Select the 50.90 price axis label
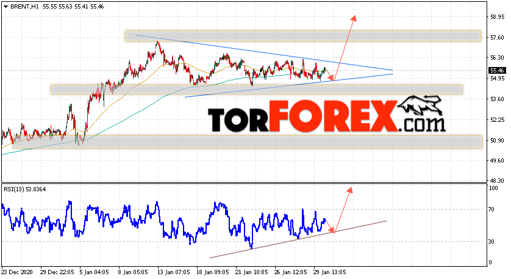 point(498,140)
